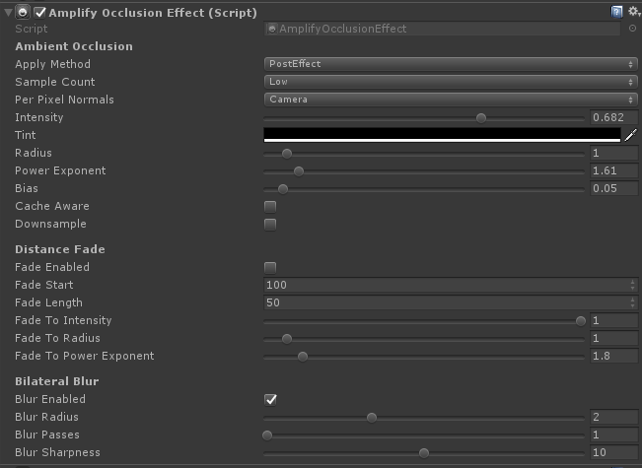Screen dimensions: 642x468
Task: Click the Blur Radius slider handle
Action: tap(372, 418)
